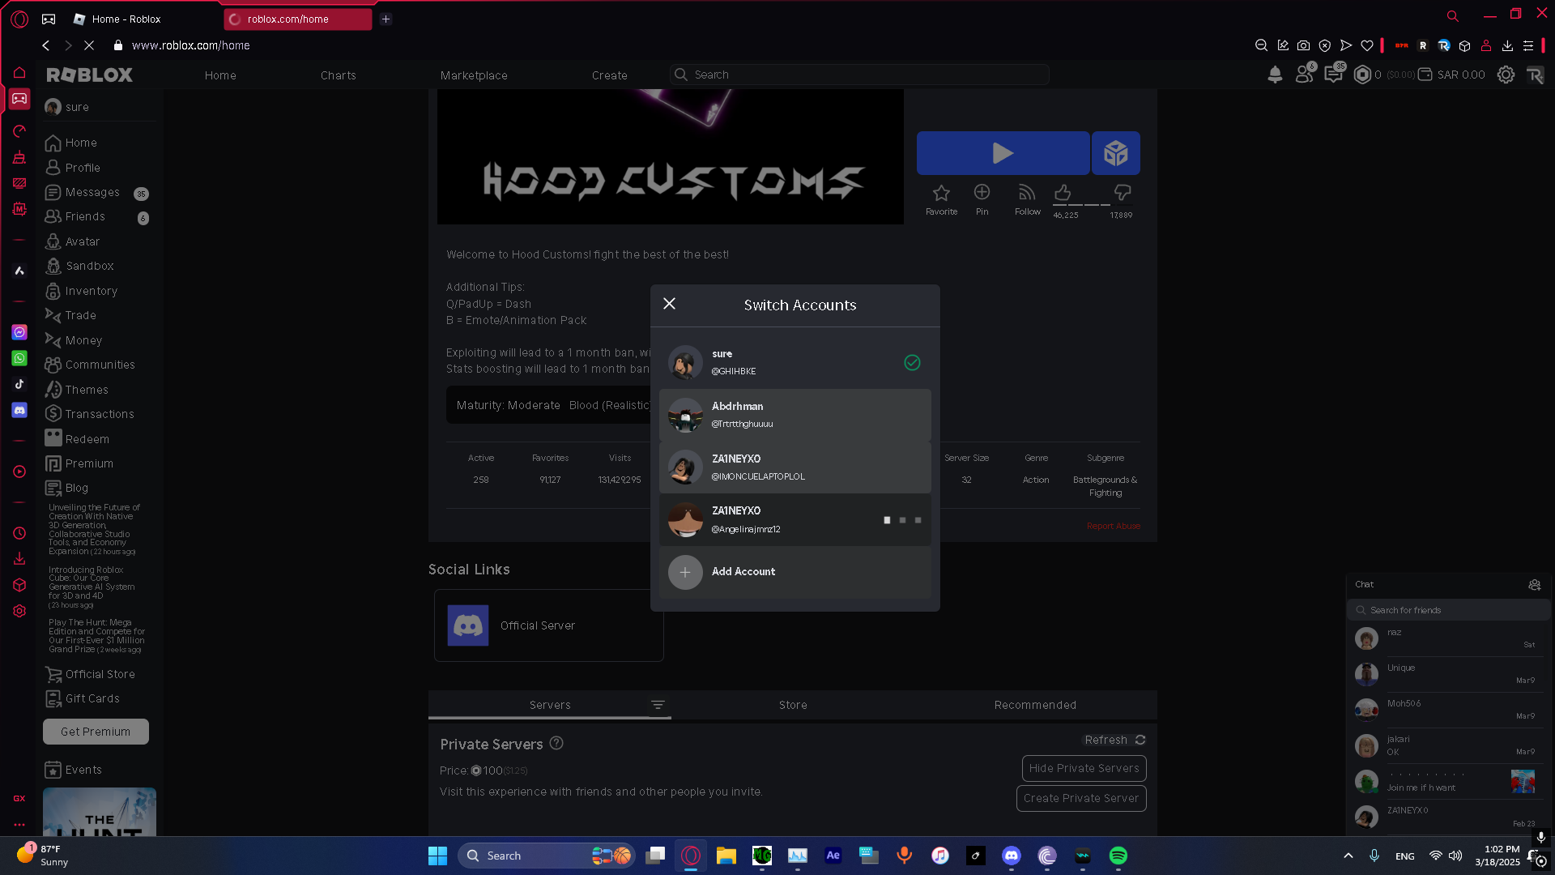
Task: Switch to the Store tab
Action: [793, 705]
